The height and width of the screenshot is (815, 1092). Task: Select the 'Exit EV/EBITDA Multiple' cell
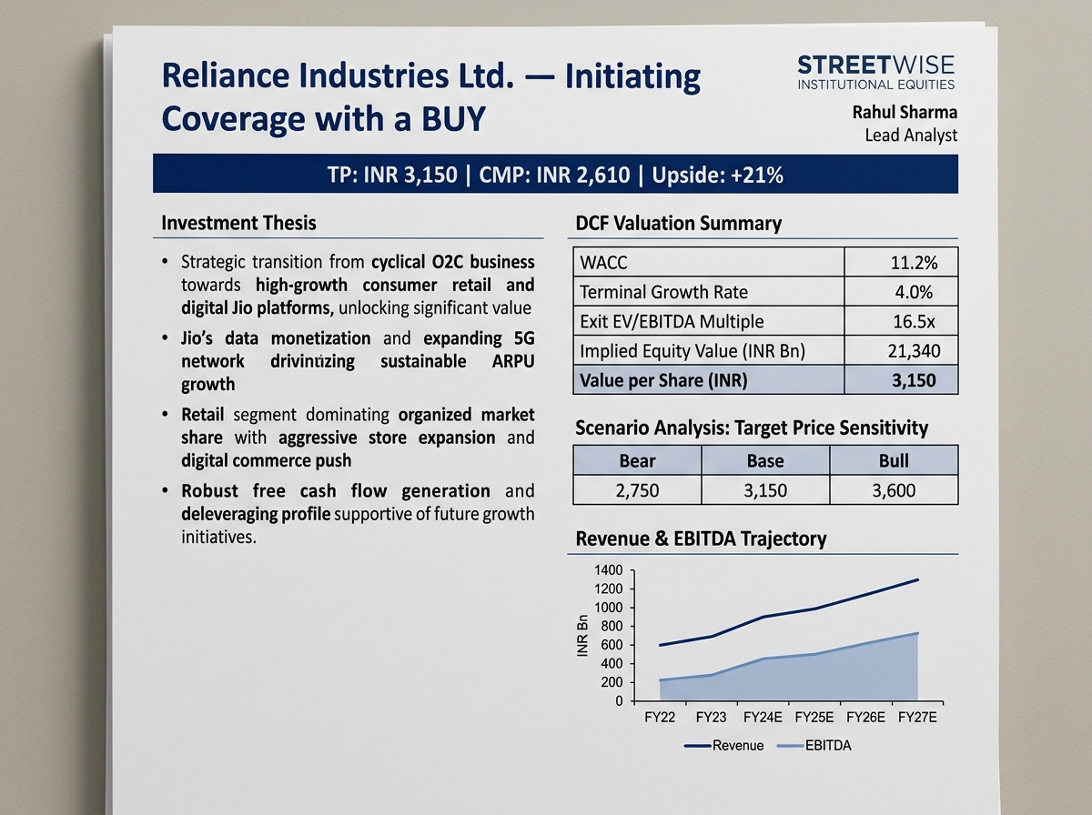tap(709, 321)
